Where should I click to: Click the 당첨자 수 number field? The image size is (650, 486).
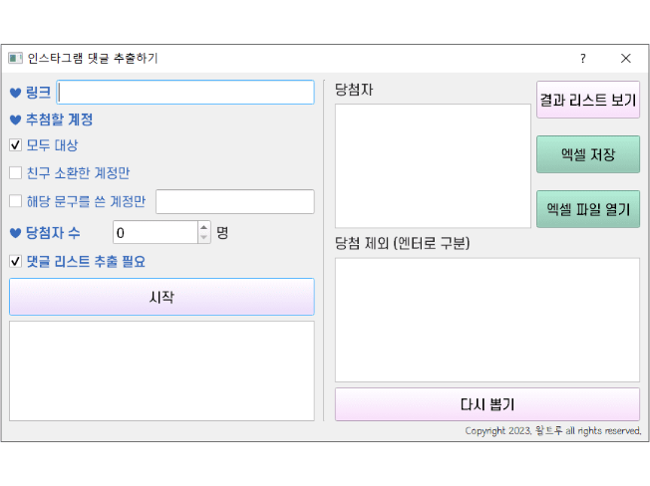pyautogui.click(x=155, y=232)
